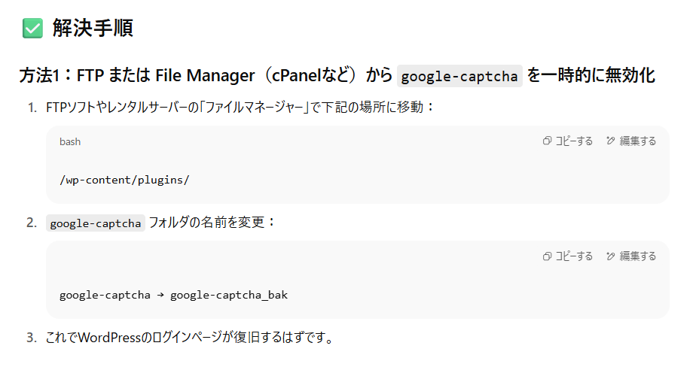Select the コピーする label in the bash block
Screen dimensions: 699x367
click(574, 141)
